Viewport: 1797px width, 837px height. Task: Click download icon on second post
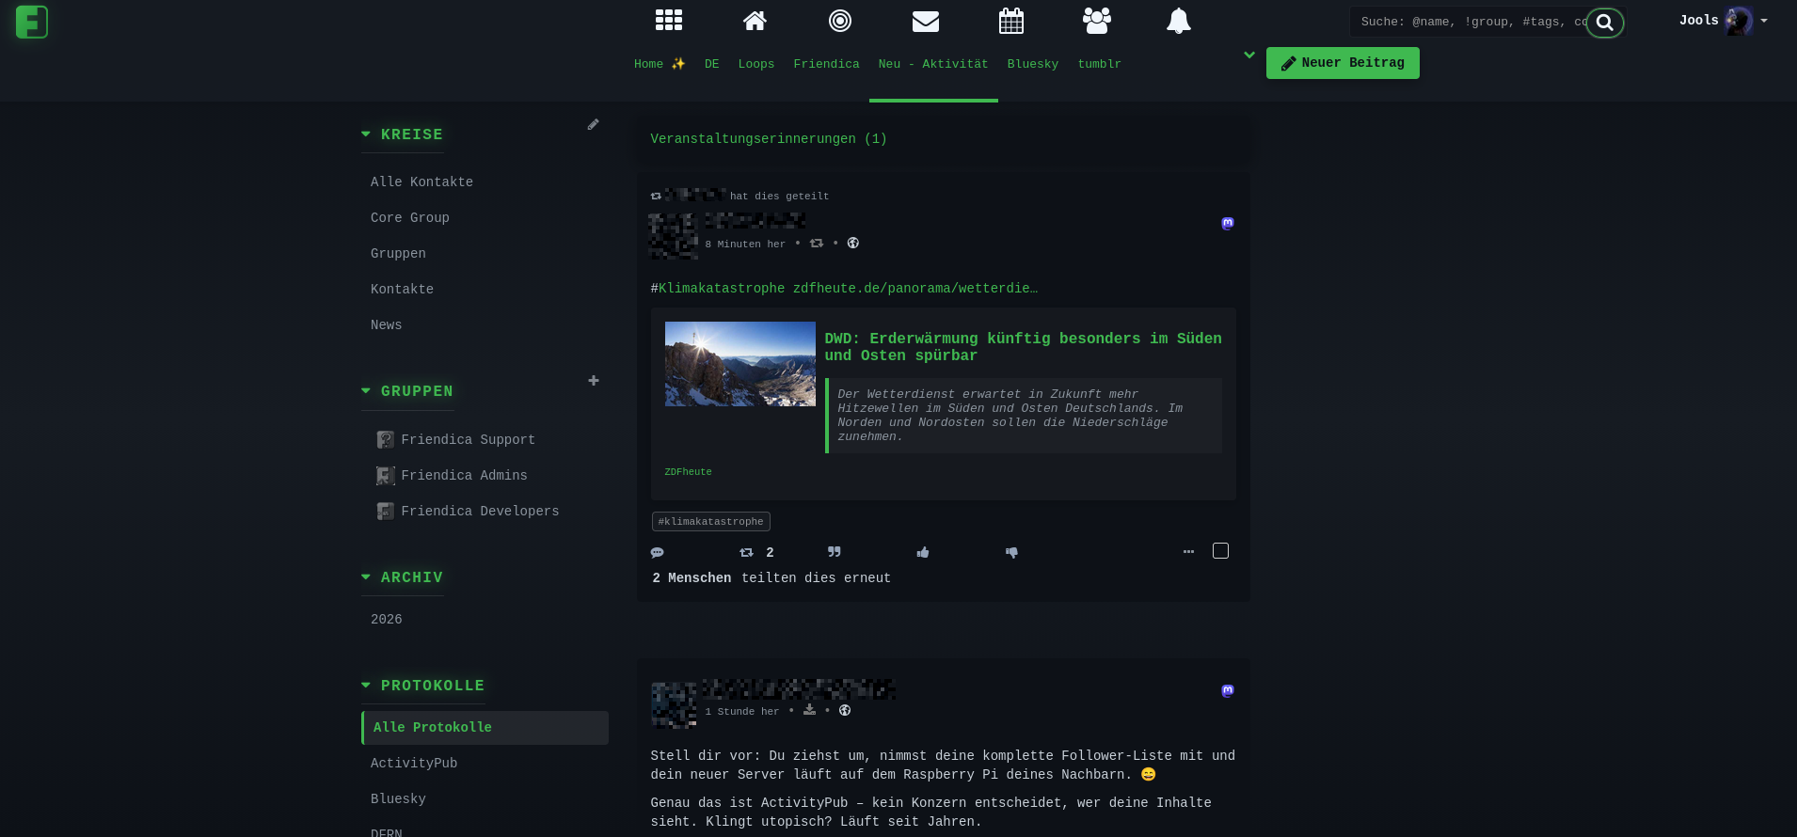(x=809, y=710)
